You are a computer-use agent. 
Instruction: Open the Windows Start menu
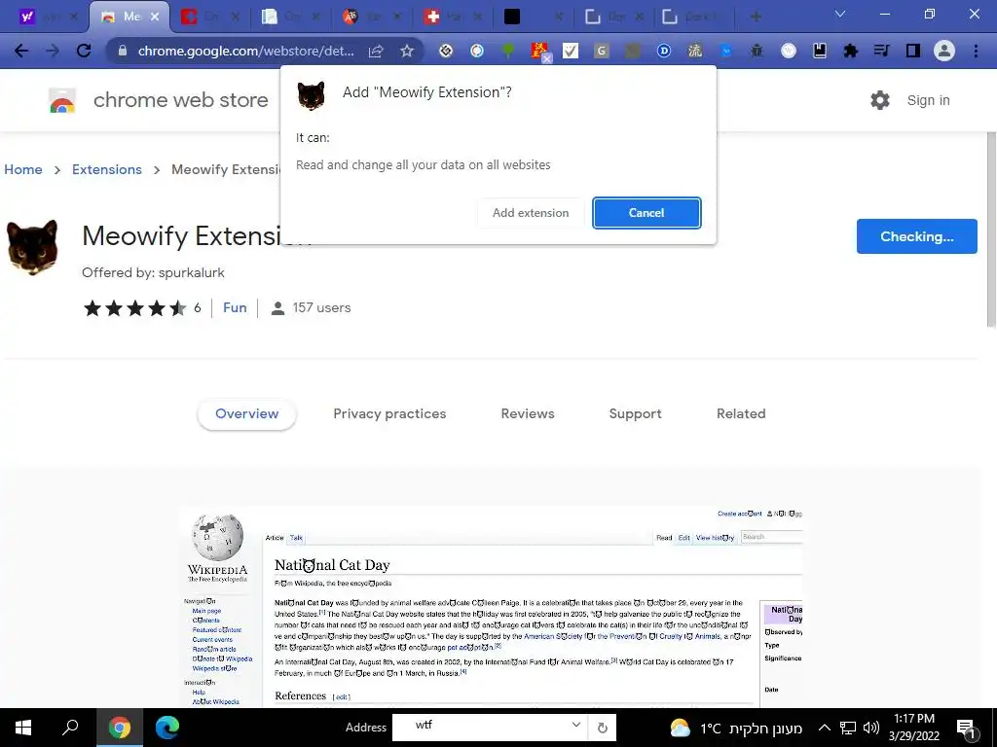pyautogui.click(x=23, y=728)
